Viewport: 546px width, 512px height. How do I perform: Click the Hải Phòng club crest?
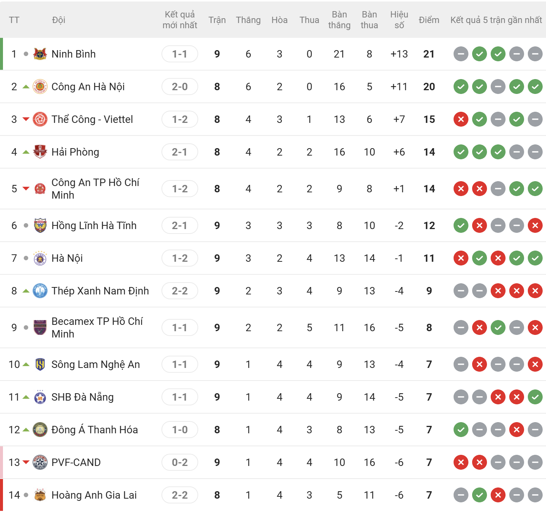(40, 152)
